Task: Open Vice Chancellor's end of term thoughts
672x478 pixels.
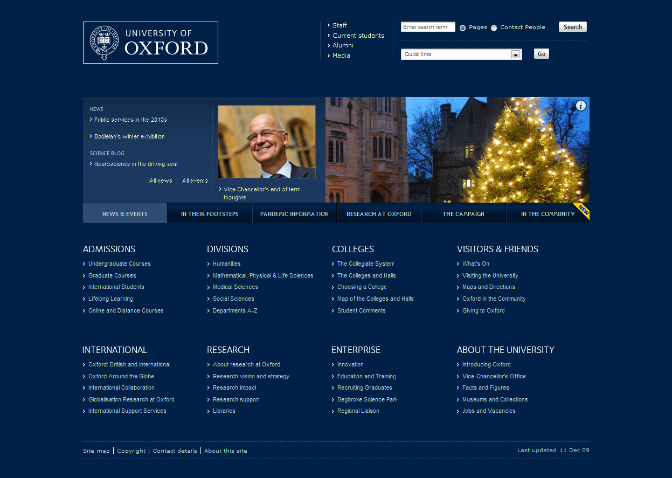Action: 261,193
